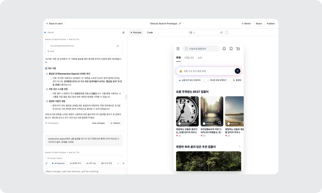The width and height of the screenshot is (322, 193).
Task: Open Gemini chat settings bug icon
Action: click(x=123, y=32)
